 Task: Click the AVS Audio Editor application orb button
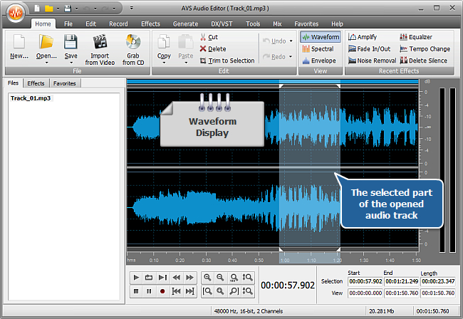16,13
